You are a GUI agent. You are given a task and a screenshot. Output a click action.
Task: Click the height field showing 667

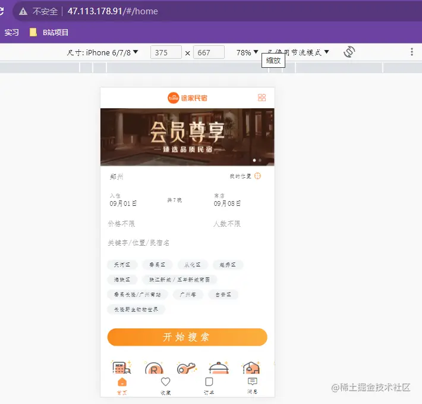coord(209,52)
